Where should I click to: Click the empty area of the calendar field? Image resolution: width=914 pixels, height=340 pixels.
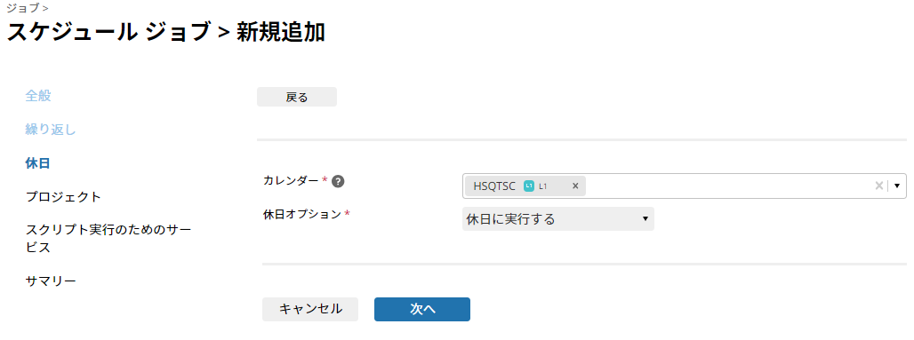pyautogui.click(x=729, y=186)
